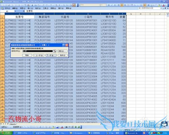The height and width of the screenshot is (135, 169).
Task: Click the rectangle shape on drawing toolbar
Action: [x=31, y=127]
